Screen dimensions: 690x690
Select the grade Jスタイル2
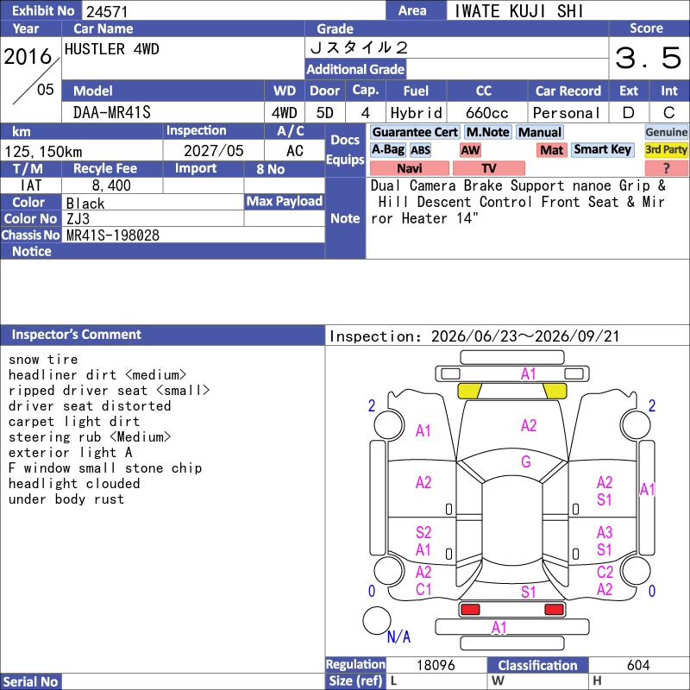tap(359, 47)
